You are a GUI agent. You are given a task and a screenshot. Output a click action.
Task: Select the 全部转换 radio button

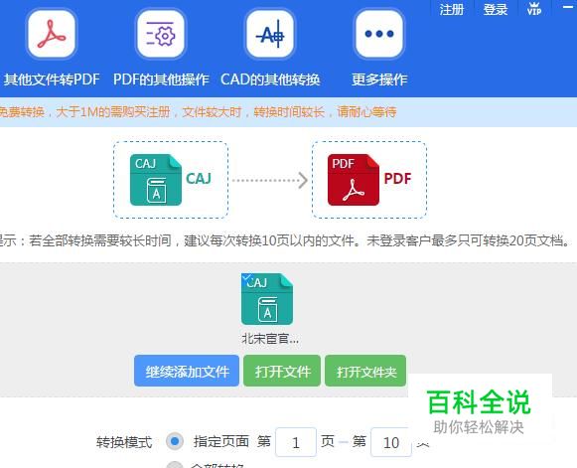point(175,465)
